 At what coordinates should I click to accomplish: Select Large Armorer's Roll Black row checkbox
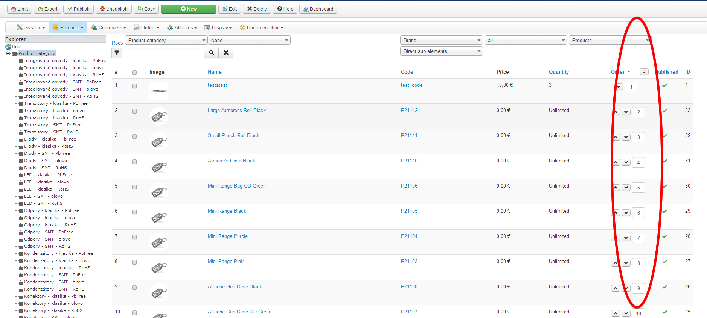pos(134,111)
